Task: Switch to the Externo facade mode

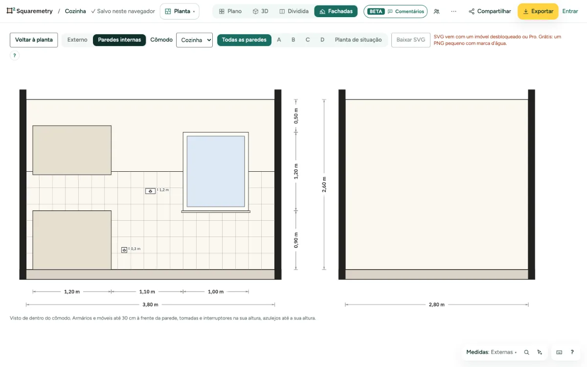Action: [77, 40]
